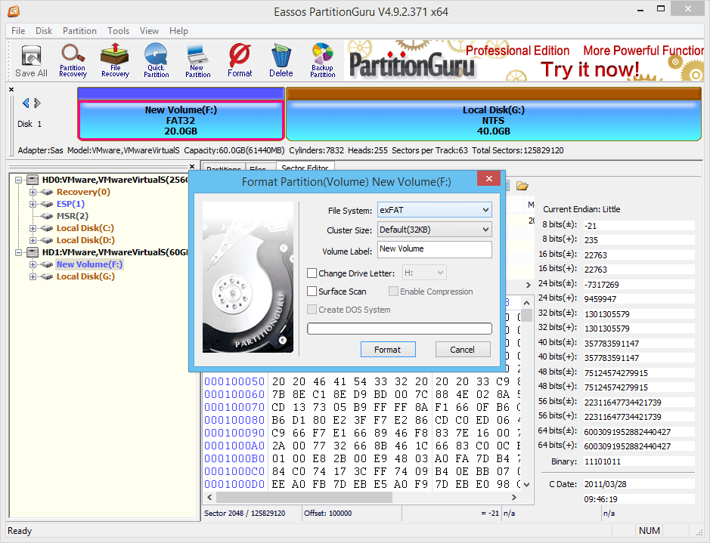The image size is (710, 543).
Task: Enable the Surface Scan checkbox
Action: (312, 292)
